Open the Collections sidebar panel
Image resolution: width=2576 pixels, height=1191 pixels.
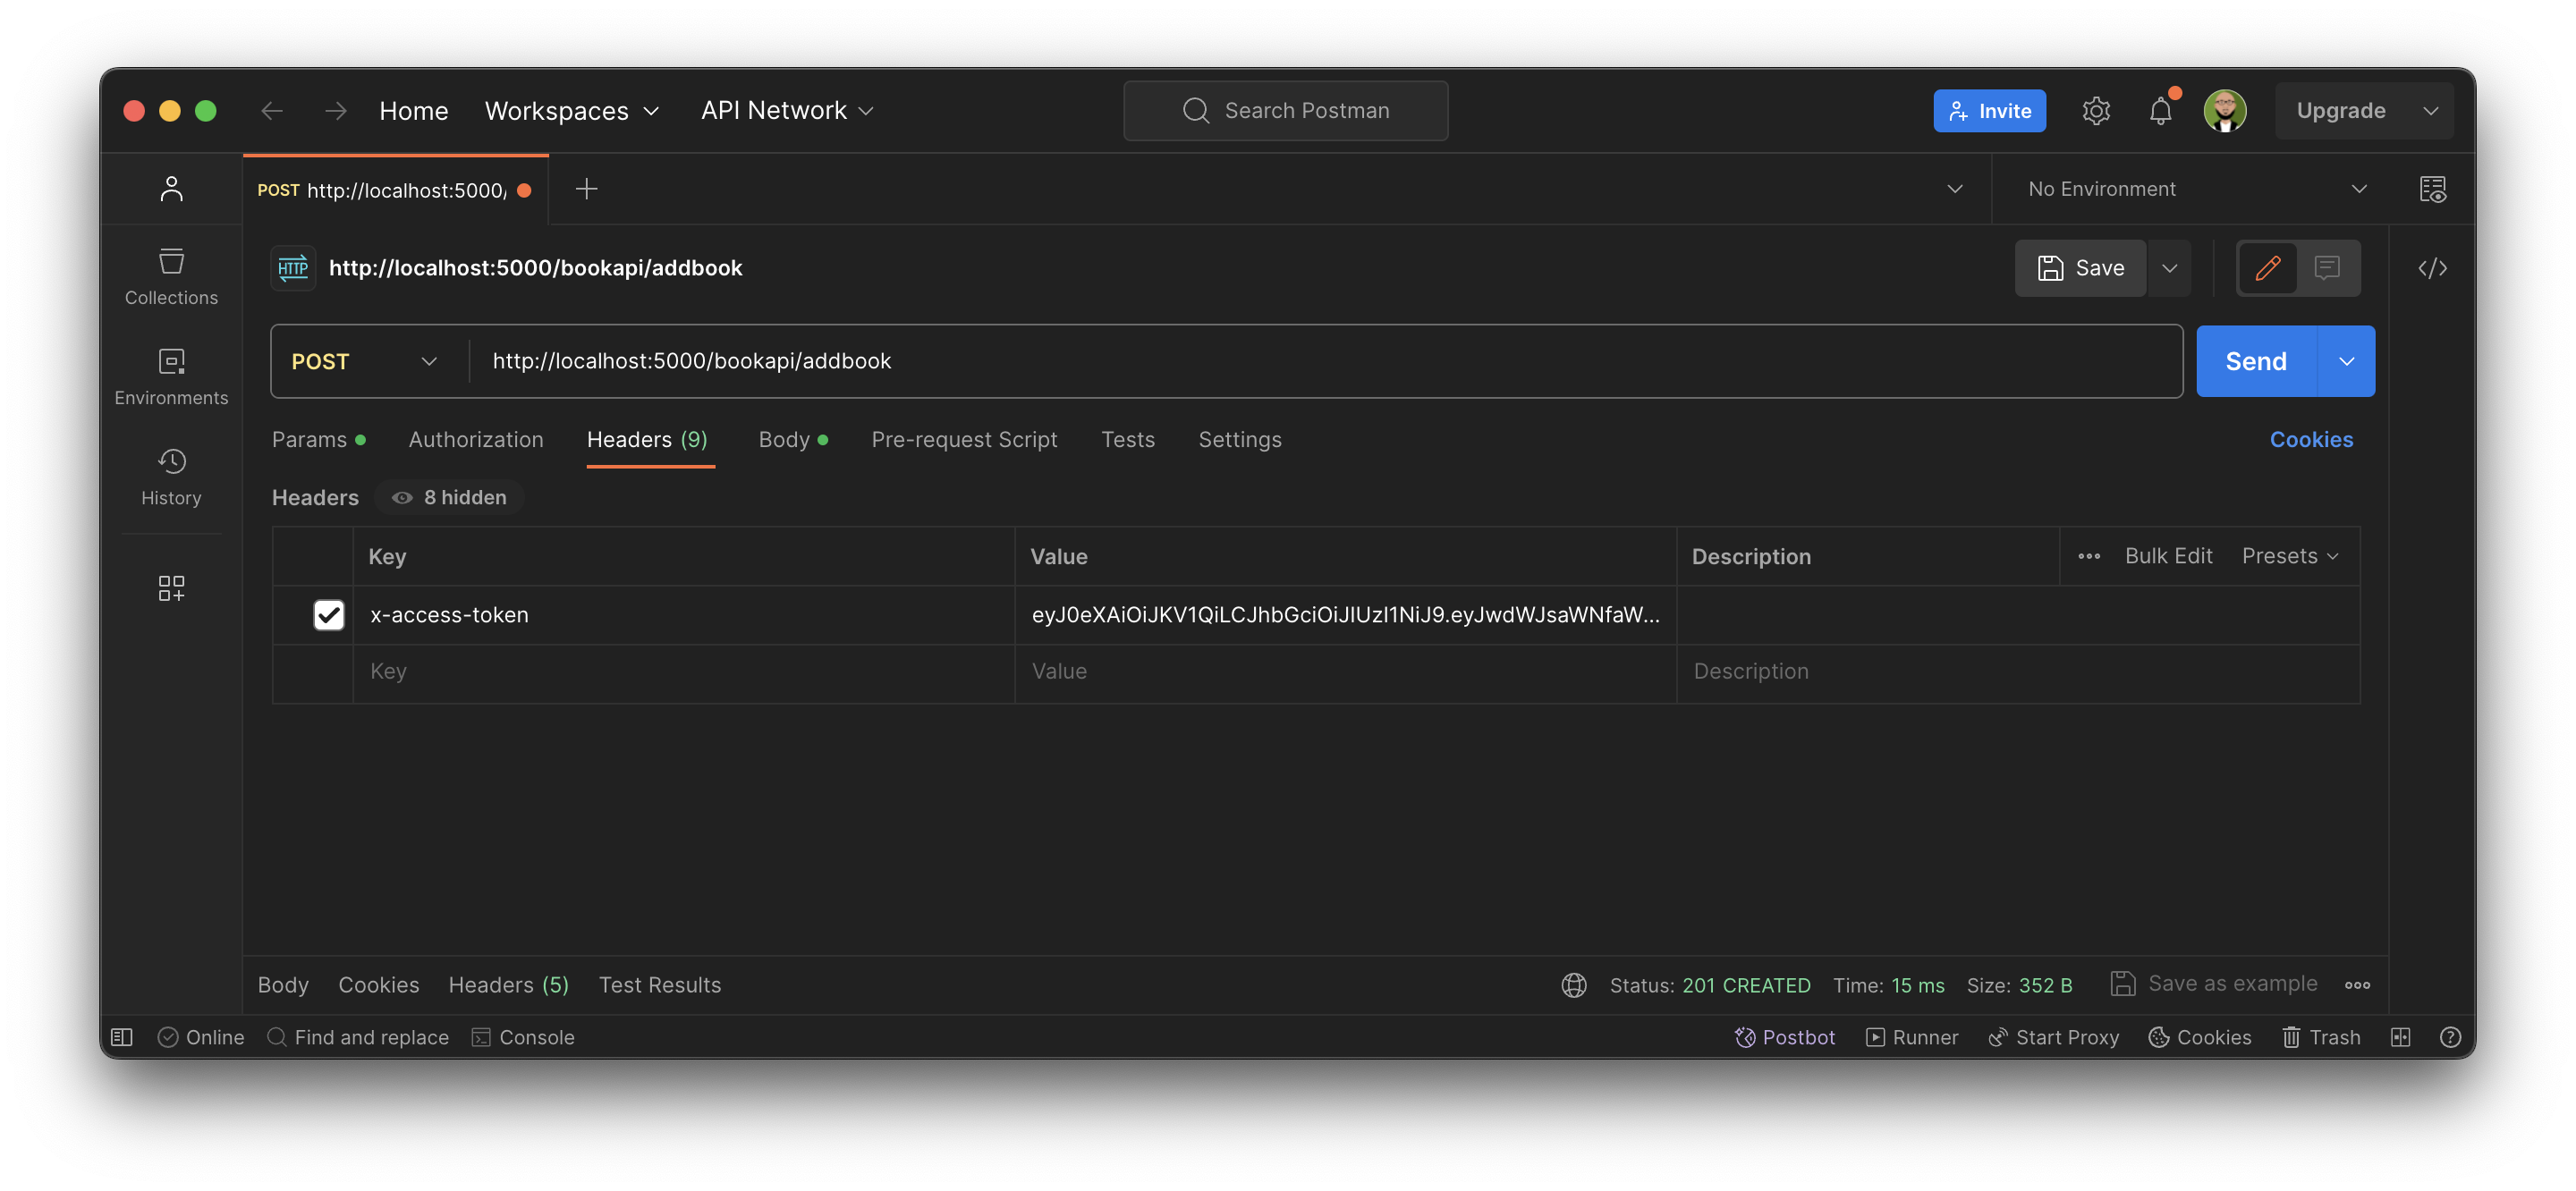(x=171, y=275)
